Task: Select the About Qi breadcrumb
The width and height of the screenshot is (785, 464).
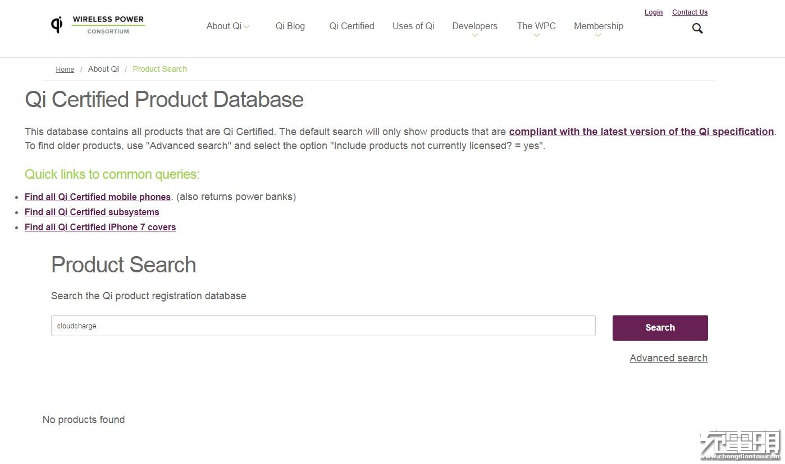Action: (103, 69)
